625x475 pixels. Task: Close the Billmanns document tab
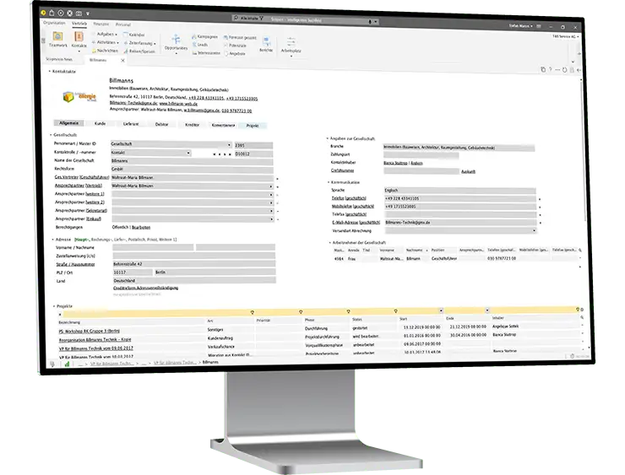(122, 61)
